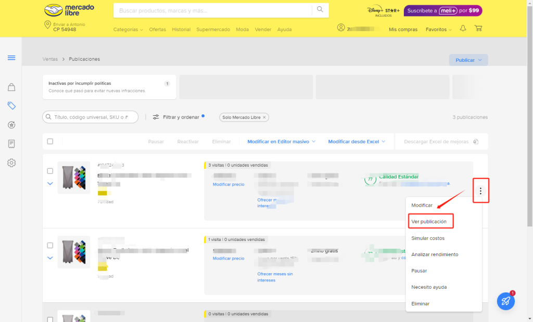Open the star badge sidebar icon
The image size is (533, 322).
tap(11, 125)
